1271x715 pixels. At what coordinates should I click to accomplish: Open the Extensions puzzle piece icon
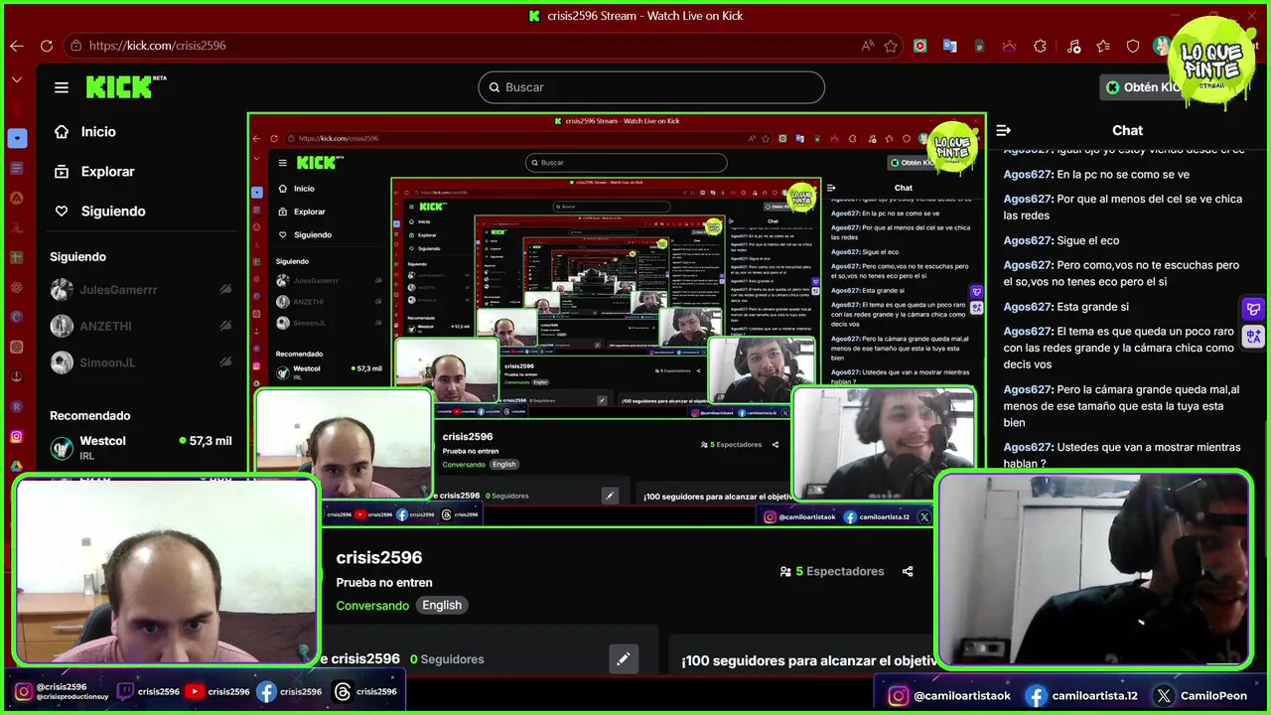tap(1040, 46)
